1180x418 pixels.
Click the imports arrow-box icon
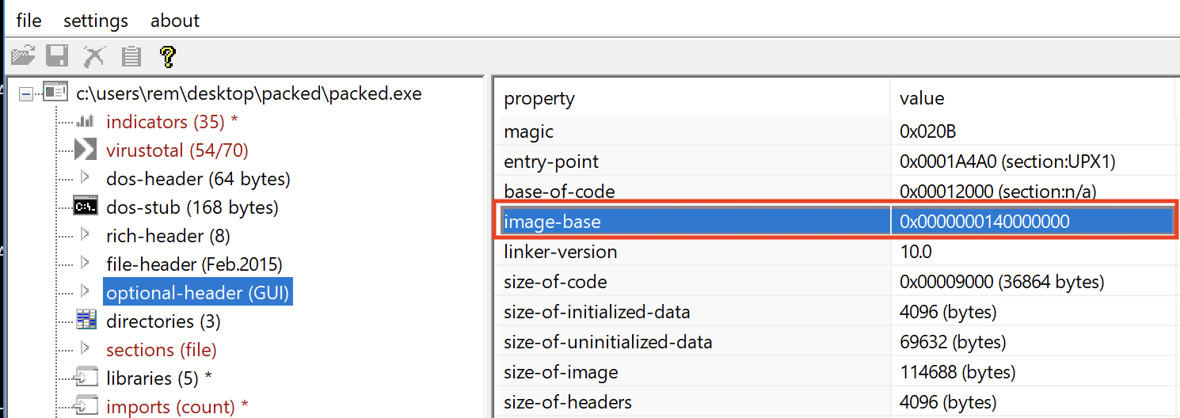(86, 406)
